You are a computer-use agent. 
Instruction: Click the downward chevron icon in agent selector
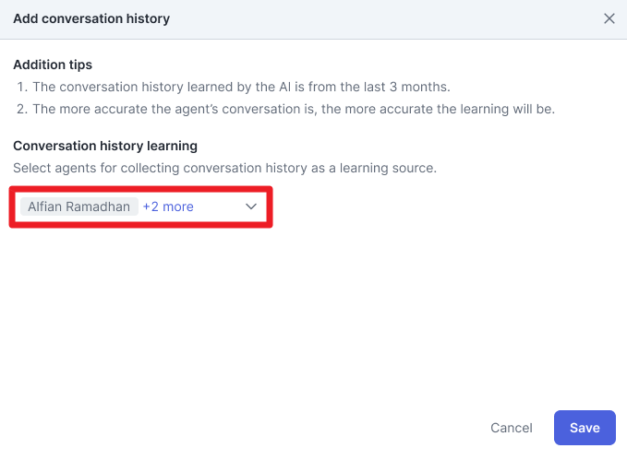coord(251,206)
